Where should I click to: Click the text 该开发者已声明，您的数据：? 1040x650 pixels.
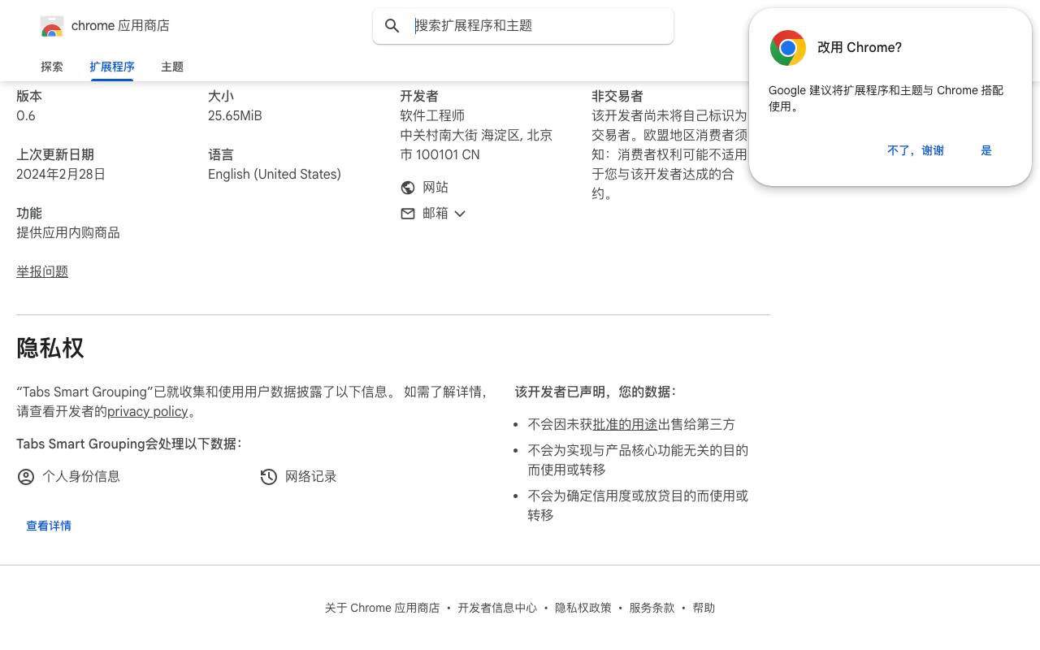click(x=596, y=392)
